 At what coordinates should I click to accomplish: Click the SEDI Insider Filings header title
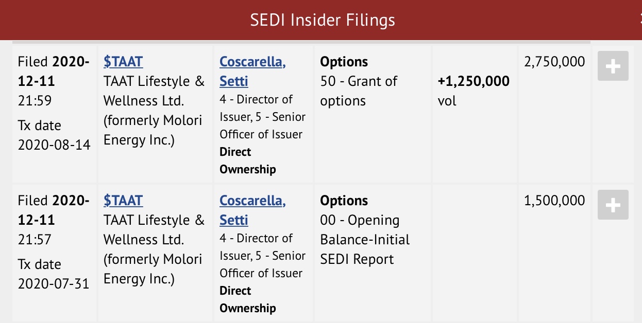coord(323,20)
